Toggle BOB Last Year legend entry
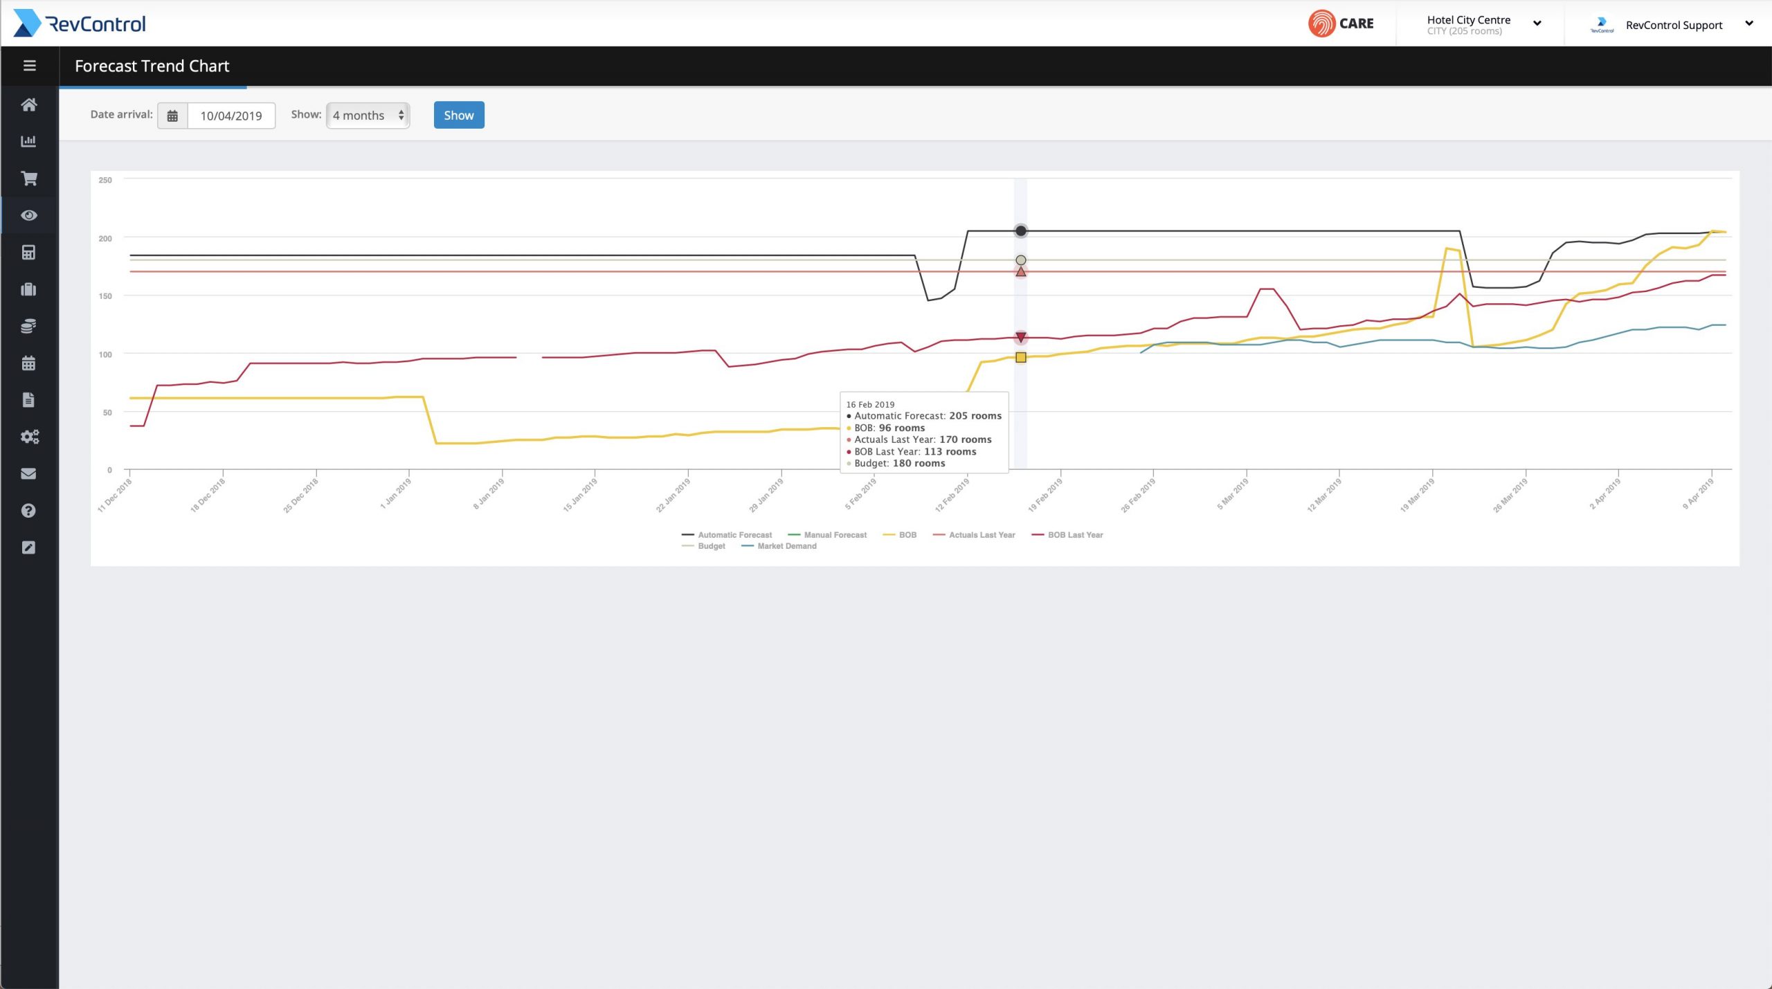 tap(1067, 535)
